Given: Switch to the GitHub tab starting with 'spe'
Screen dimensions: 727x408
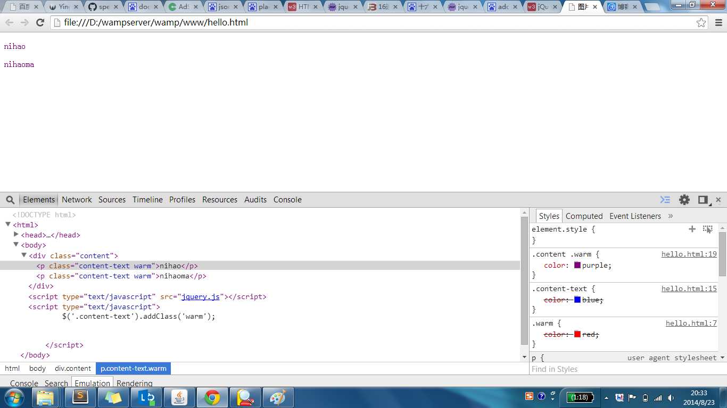Looking at the screenshot, I should (x=104, y=7).
